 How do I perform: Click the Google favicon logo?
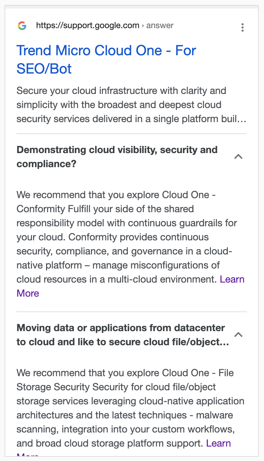(x=22, y=26)
